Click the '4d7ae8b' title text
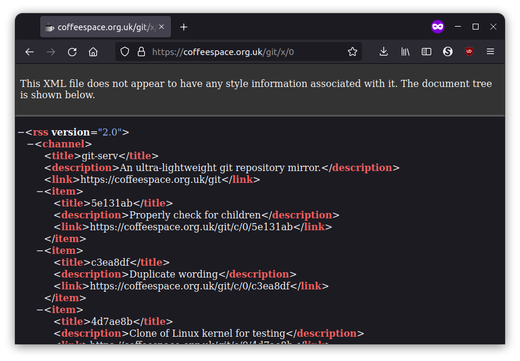 pyautogui.click(x=112, y=321)
